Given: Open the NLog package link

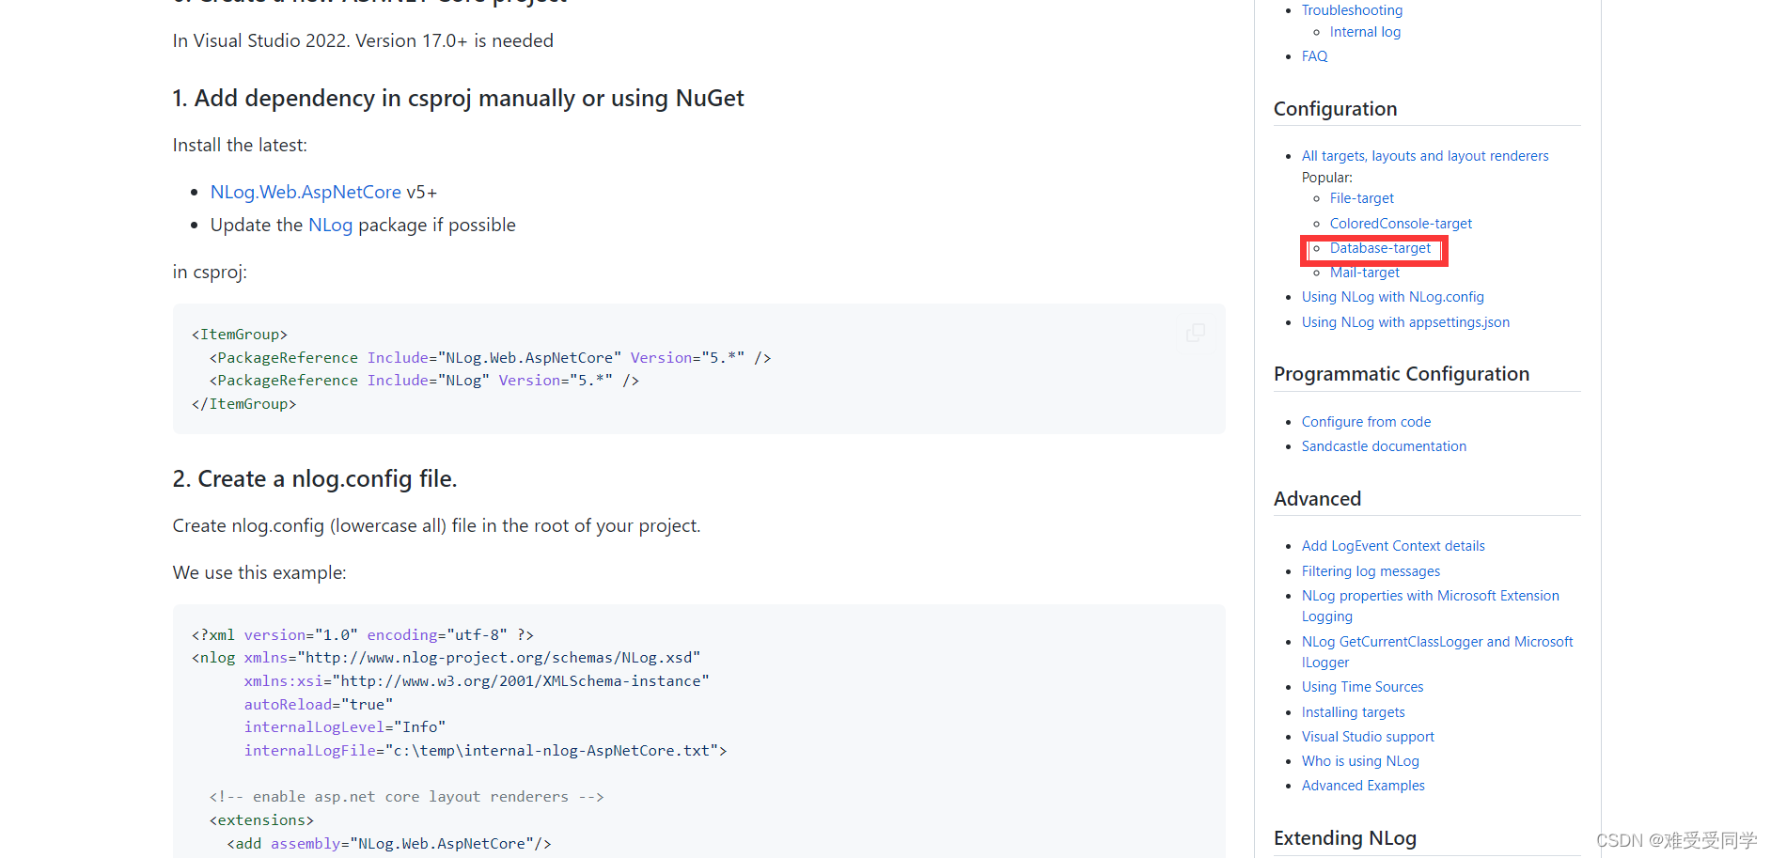Looking at the screenshot, I should [330, 225].
